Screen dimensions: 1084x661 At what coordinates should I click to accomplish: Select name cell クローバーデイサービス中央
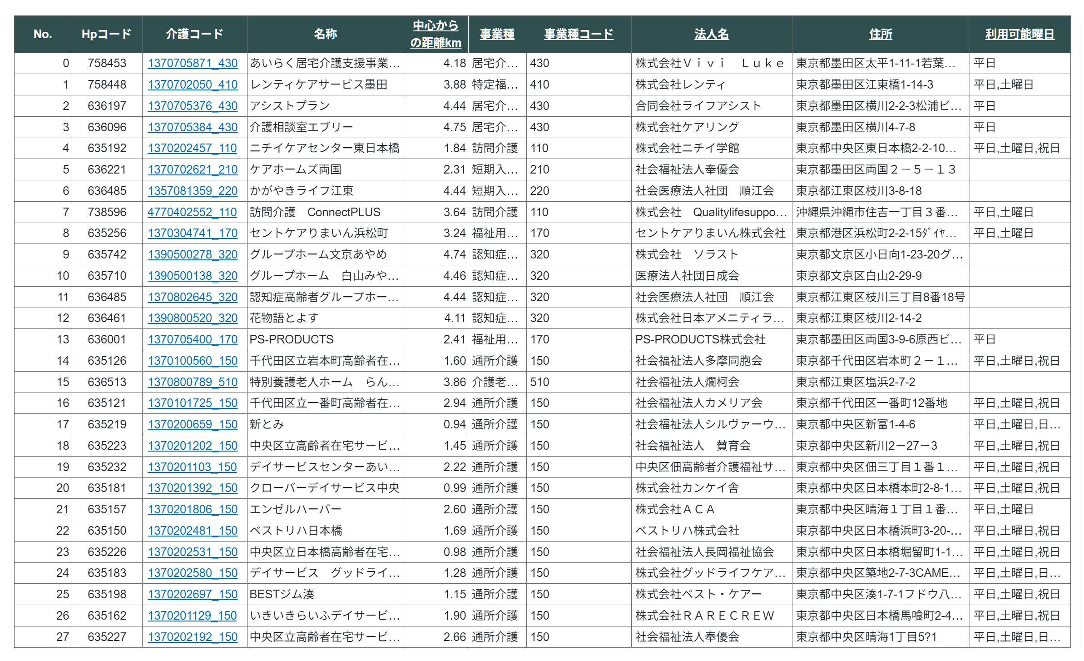(x=326, y=488)
